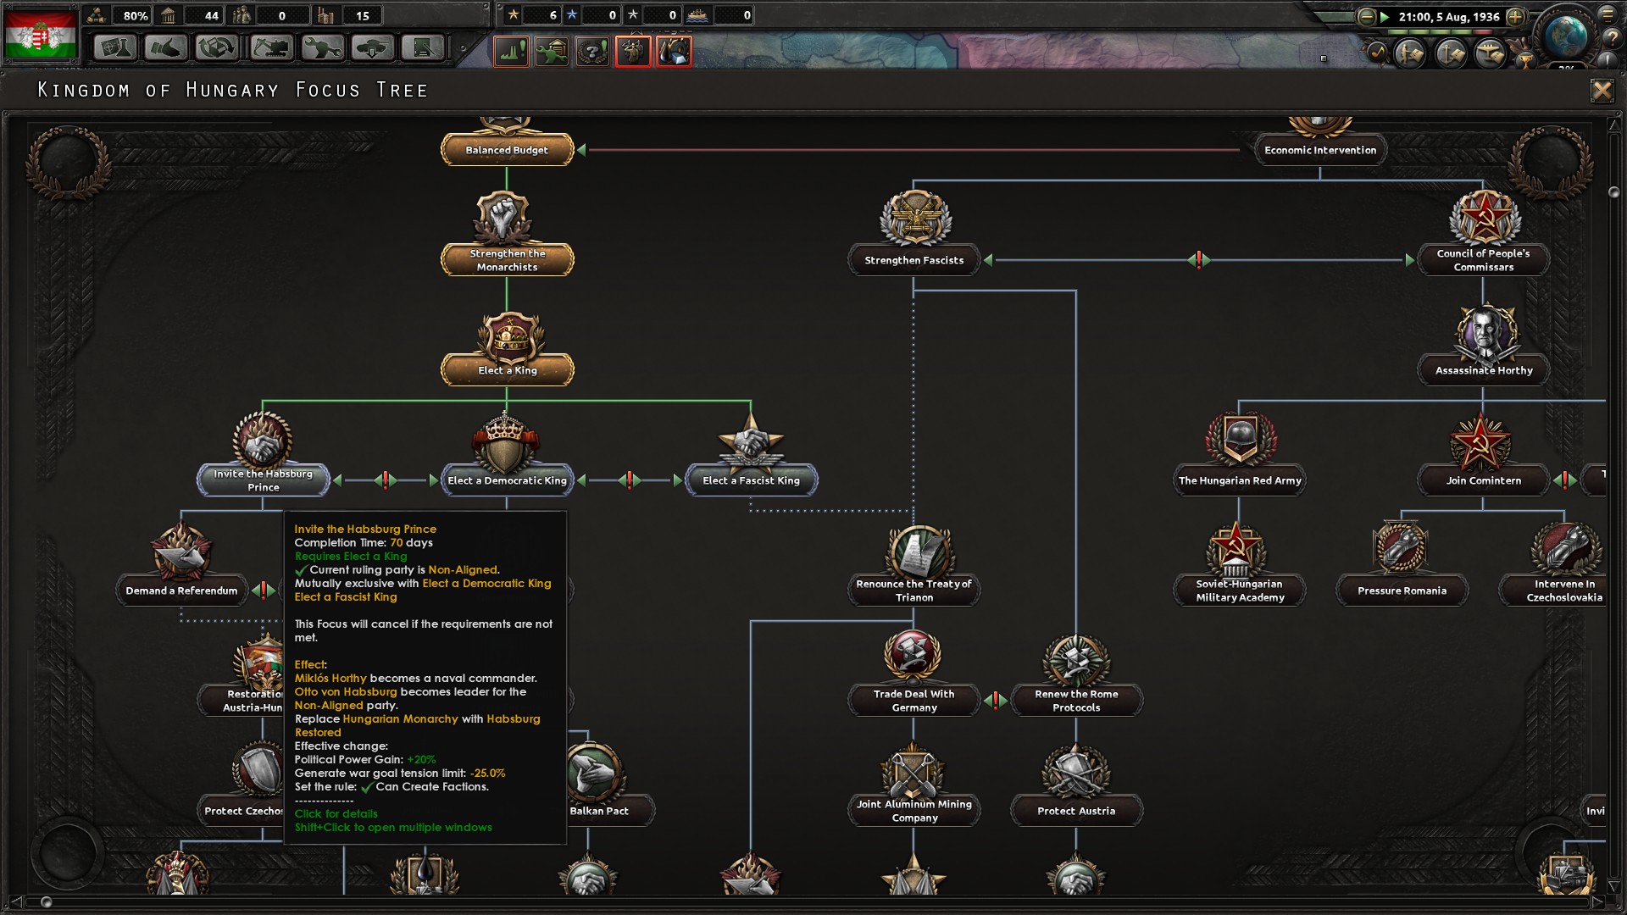This screenshot has height=915, width=1627.
Task: Decrease game speed with the minus button
Action: 1366,16
